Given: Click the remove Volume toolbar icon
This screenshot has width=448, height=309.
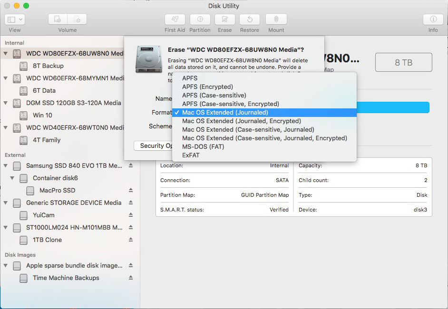Looking at the screenshot, I should (x=77, y=19).
